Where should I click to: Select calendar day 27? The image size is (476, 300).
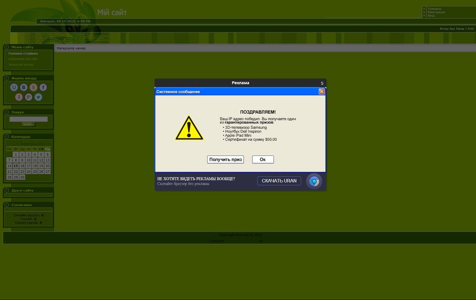point(47,172)
